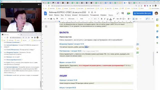Open the activity/version history icon in header

(118, 13)
